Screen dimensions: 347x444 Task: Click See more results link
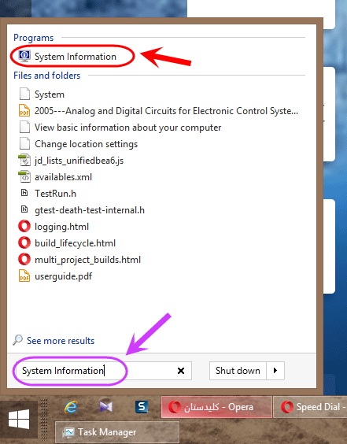[x=61, y=341]
